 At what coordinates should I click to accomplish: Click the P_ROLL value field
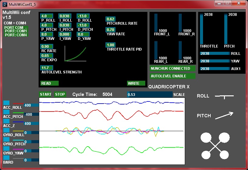point(47,16)
